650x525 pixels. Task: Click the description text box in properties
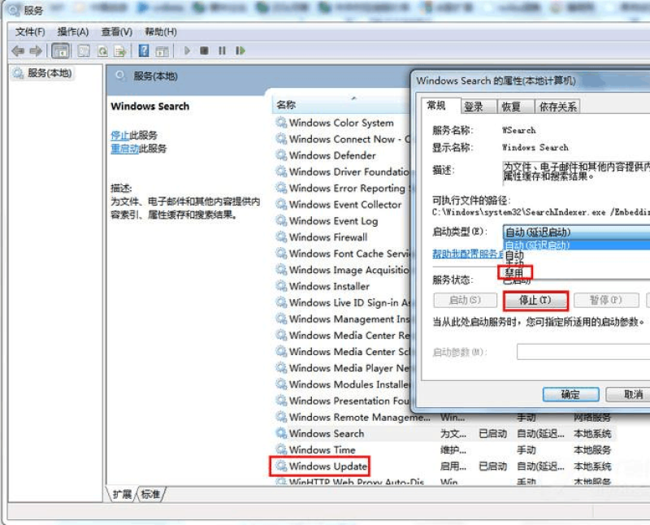[x=576, y=171]
